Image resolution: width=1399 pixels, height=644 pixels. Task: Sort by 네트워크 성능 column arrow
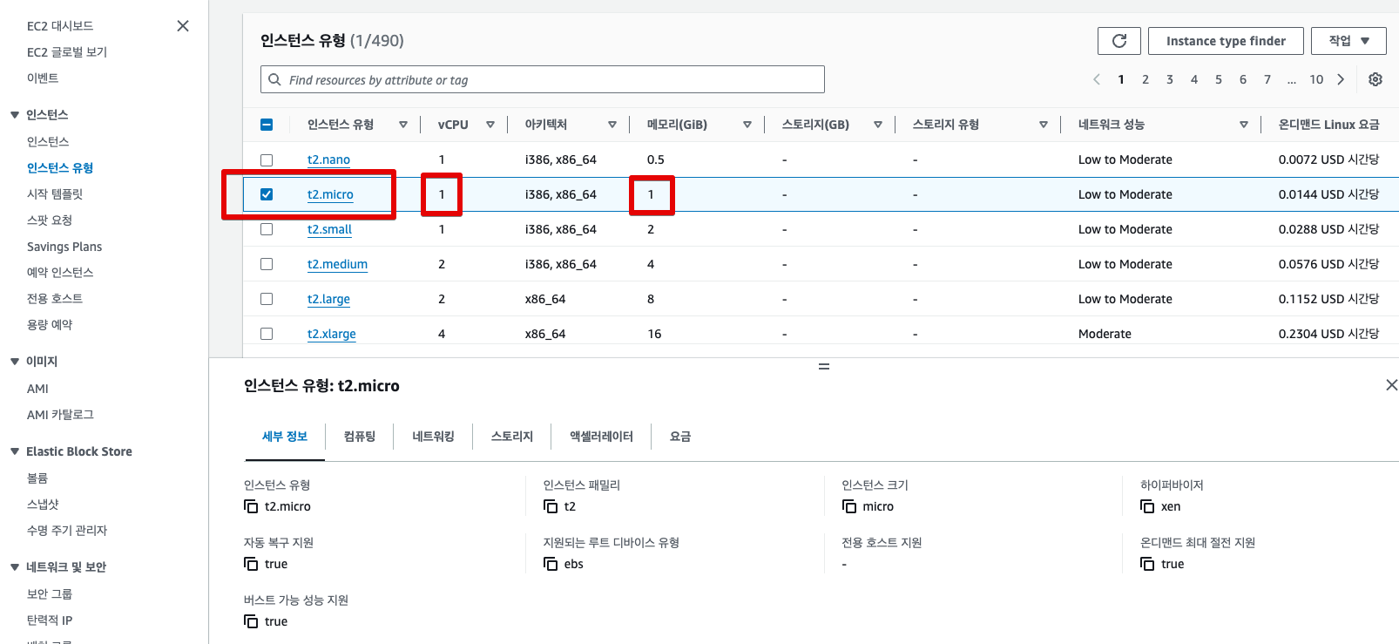(x=1244, y=125)
